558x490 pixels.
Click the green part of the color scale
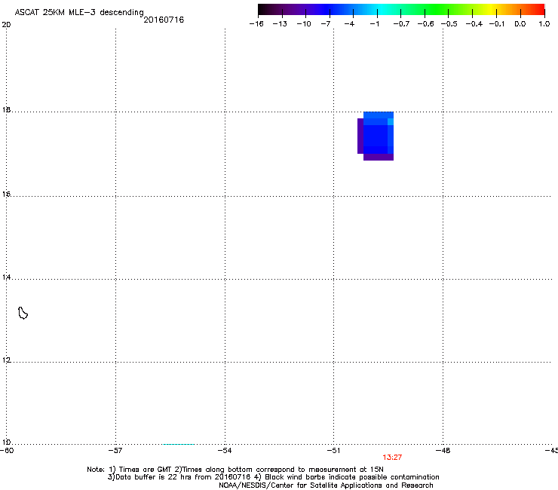(437, 10)
